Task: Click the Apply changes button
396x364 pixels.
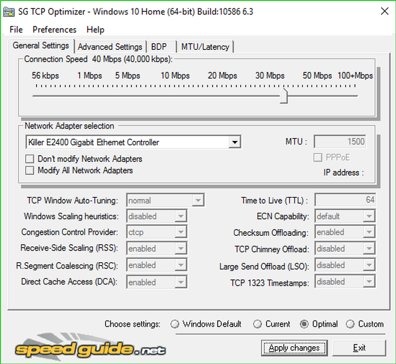Action: [294, 348]
